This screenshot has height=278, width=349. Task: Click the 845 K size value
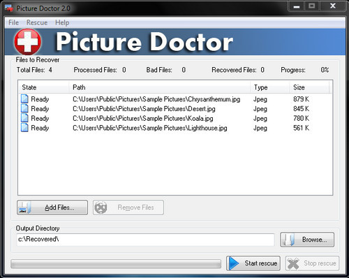[x=301, y=109]
